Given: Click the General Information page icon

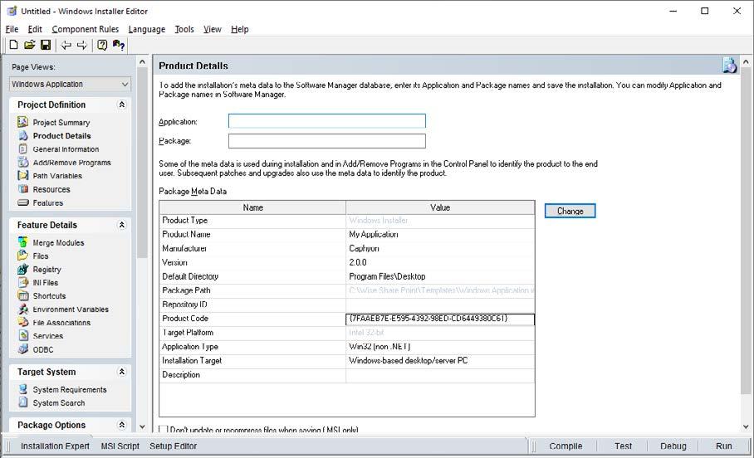Looking at the screenshot, I should click(22, 149).
